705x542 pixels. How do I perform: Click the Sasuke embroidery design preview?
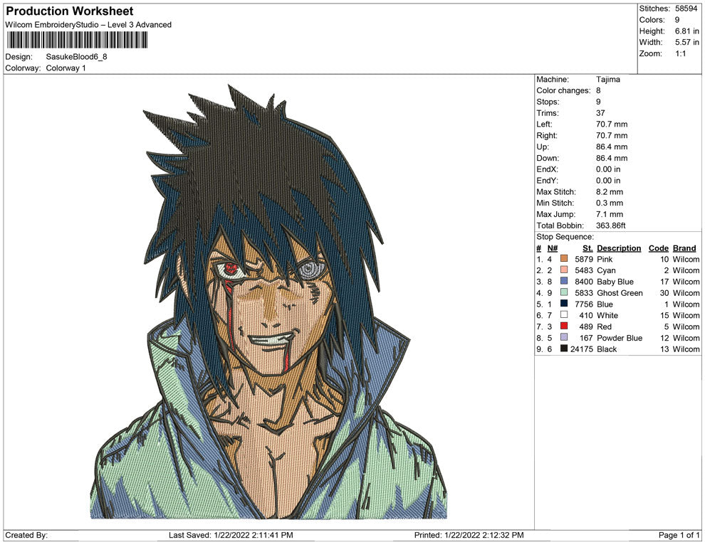coord(269,302)
